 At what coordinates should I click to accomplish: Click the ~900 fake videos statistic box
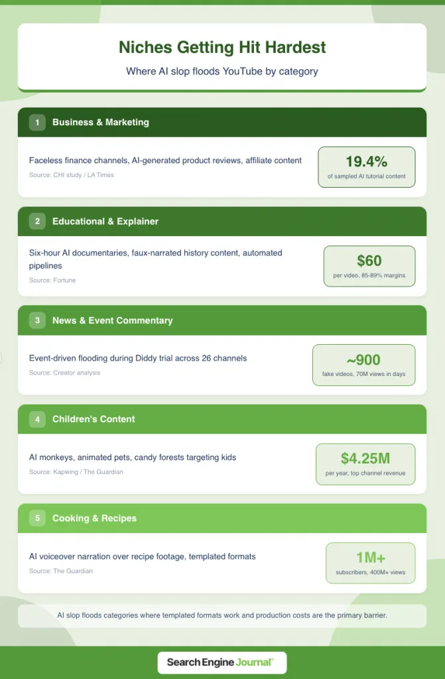click(x=363, y=365)
